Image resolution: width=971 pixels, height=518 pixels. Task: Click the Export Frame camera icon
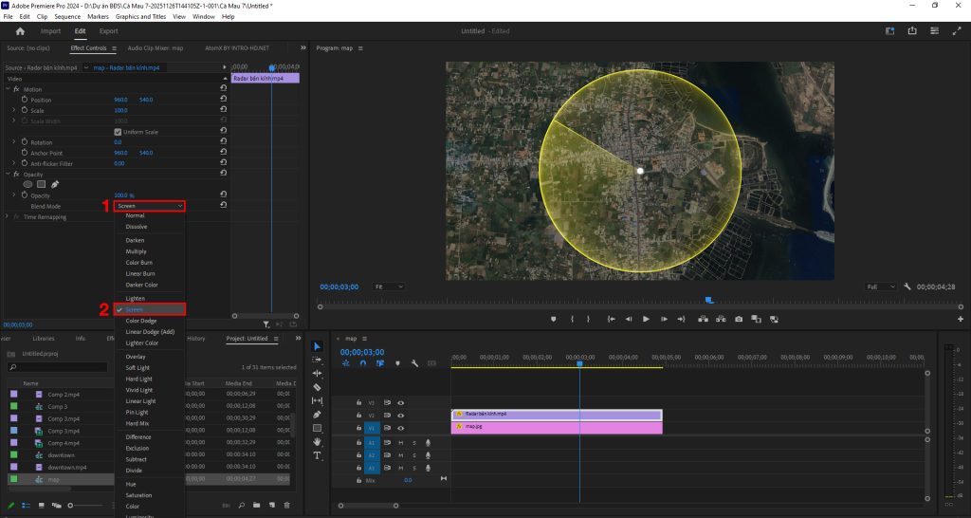tap(739, 319)
